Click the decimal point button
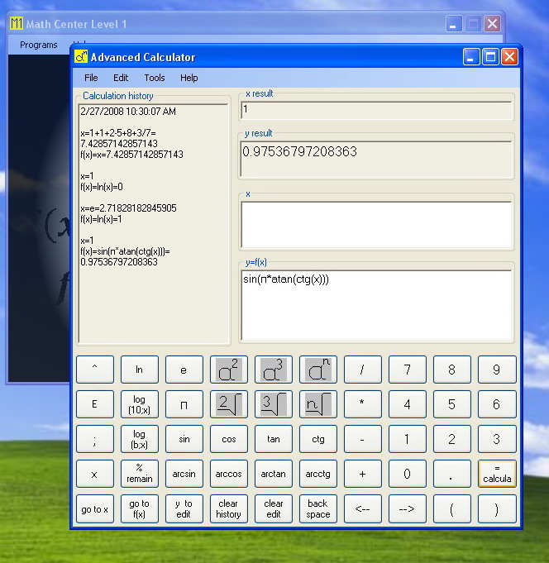Screen dimensions: 549x563 451,474
